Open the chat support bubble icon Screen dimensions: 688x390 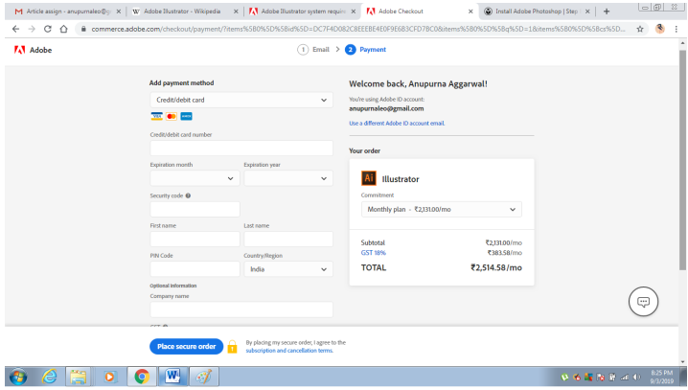click(643, 302)
